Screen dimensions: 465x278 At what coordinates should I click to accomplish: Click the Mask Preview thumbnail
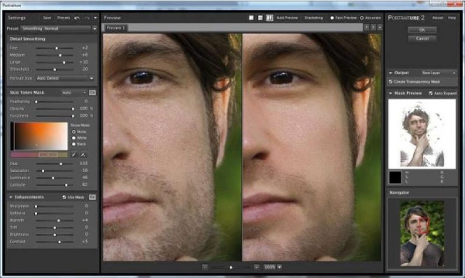(422, 134)
